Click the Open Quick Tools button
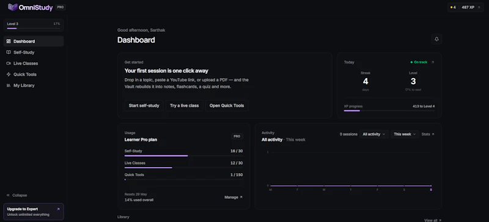 227,106
